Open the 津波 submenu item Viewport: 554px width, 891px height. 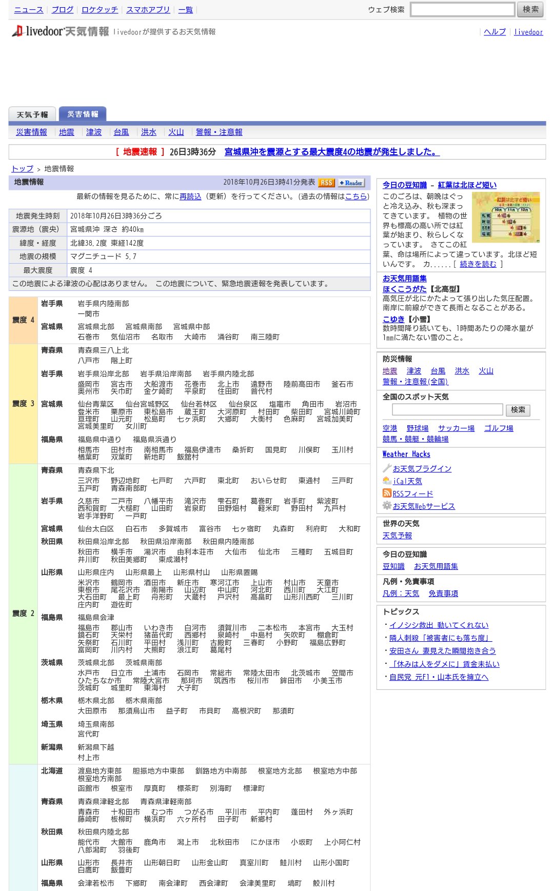point(94,132)
